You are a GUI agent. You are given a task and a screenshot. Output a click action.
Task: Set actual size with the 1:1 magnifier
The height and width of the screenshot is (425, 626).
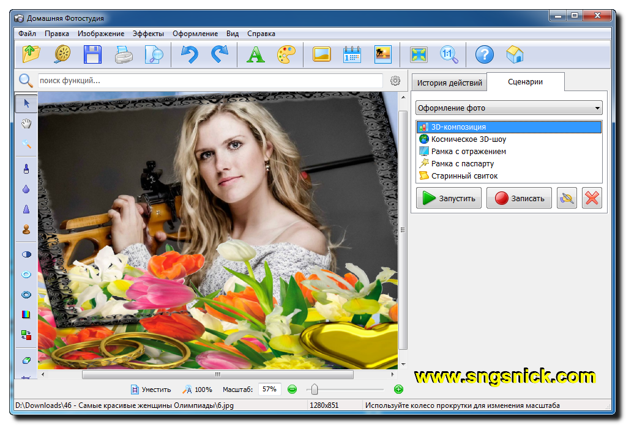(449, 54)
